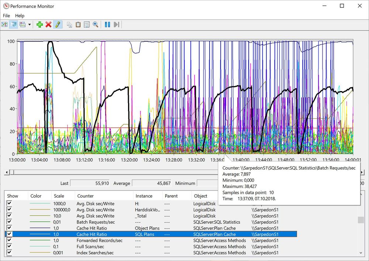The image size is (369, 261).
Task: Click scale value 100000,0
Action: pyautogui.click(x=62, y=209)
